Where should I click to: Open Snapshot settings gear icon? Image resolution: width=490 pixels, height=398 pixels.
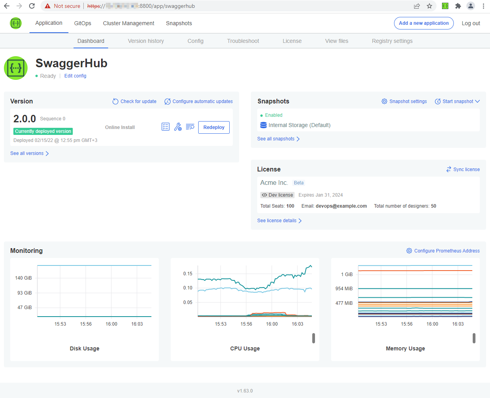[384, 101]
